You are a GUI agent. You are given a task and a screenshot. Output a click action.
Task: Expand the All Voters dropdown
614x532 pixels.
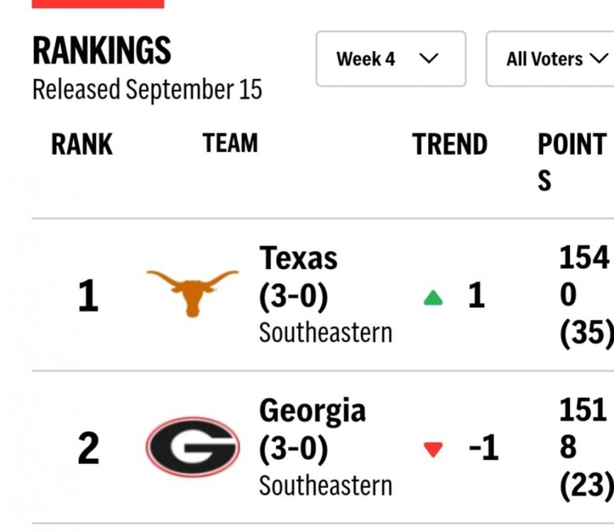click(x=549, y=59)
